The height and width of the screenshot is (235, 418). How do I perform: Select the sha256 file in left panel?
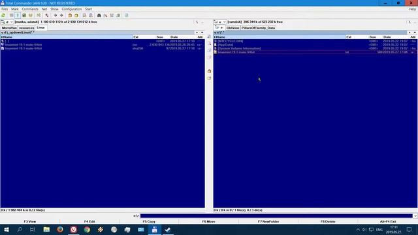103,48
